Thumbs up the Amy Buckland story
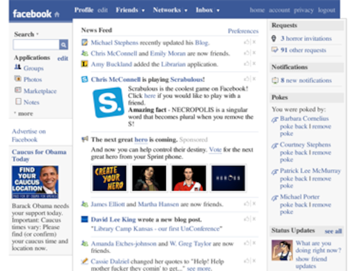Image resolution: width=348 pixels, height=271 pixels. coord(246,63)
